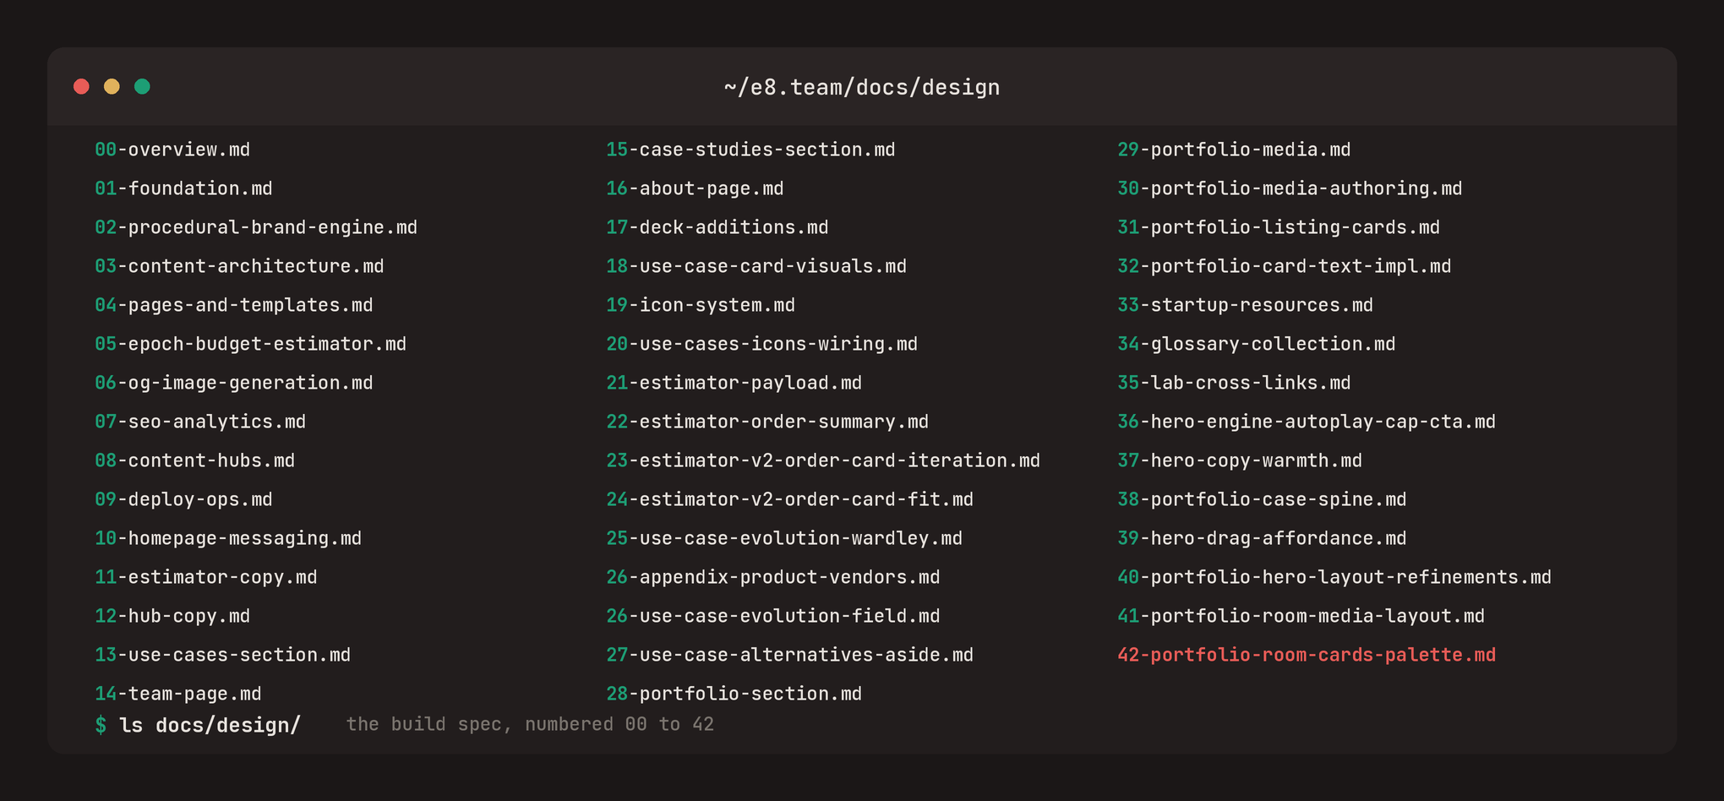Select 36-hero-engine-autoplay-cap-cta.md
The image size is (1724, 801).
1307,422
